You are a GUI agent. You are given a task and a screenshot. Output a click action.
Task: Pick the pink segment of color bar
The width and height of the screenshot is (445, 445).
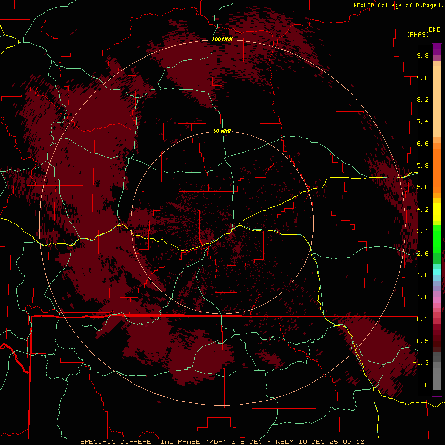click(437, 300)
